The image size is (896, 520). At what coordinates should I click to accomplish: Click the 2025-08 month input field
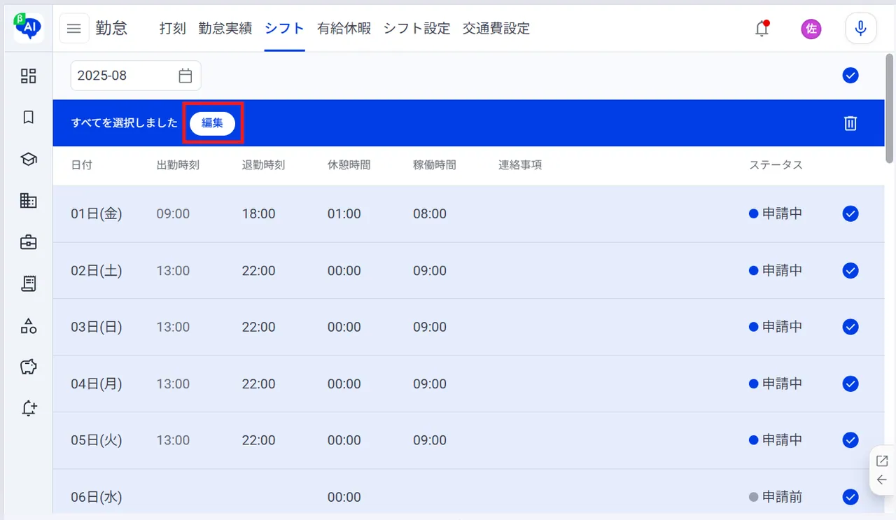136,76
